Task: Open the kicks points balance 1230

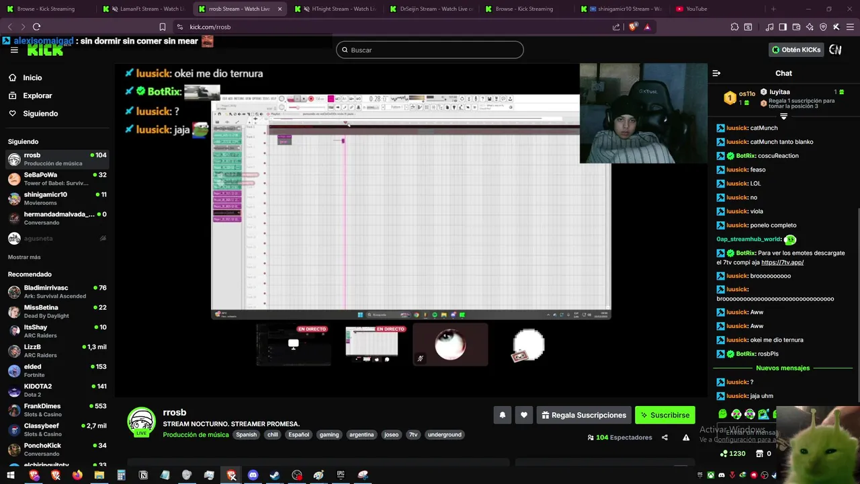Action: pos(732,454)
